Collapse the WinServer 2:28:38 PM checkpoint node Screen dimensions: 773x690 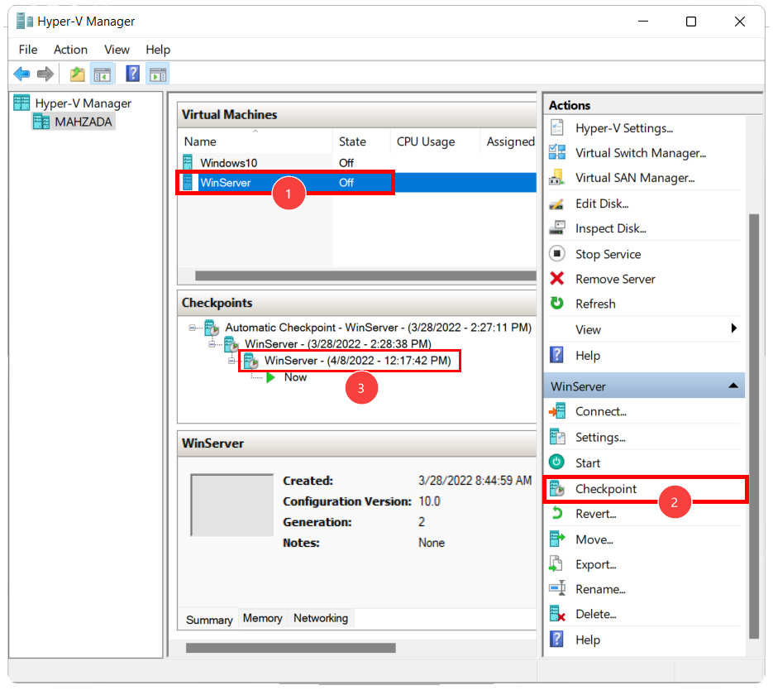tap(212, 344)
